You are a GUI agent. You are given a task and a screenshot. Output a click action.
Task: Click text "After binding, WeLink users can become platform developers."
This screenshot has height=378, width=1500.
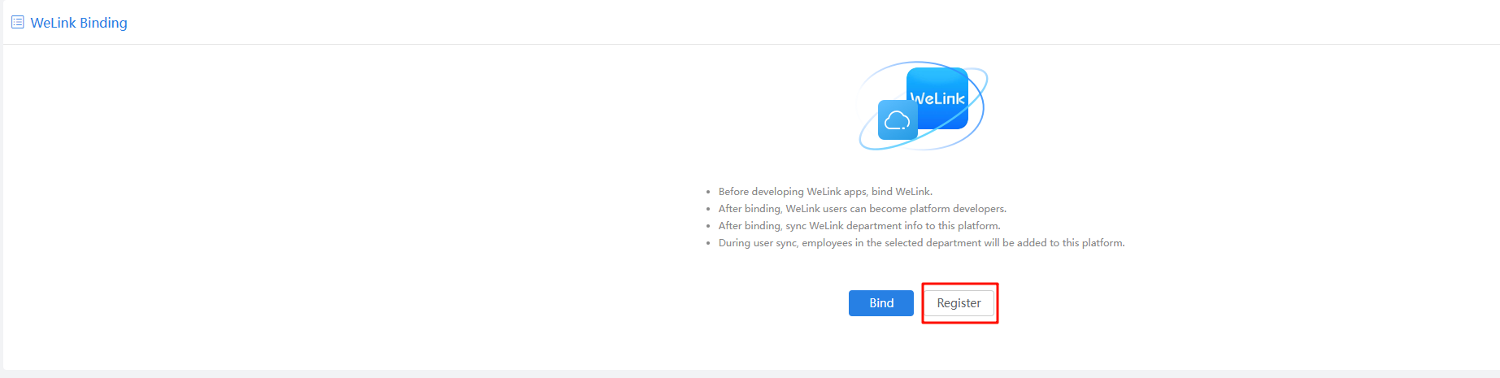tap(863, 209)
